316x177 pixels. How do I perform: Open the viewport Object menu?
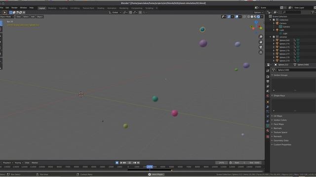tap(39, 17)
